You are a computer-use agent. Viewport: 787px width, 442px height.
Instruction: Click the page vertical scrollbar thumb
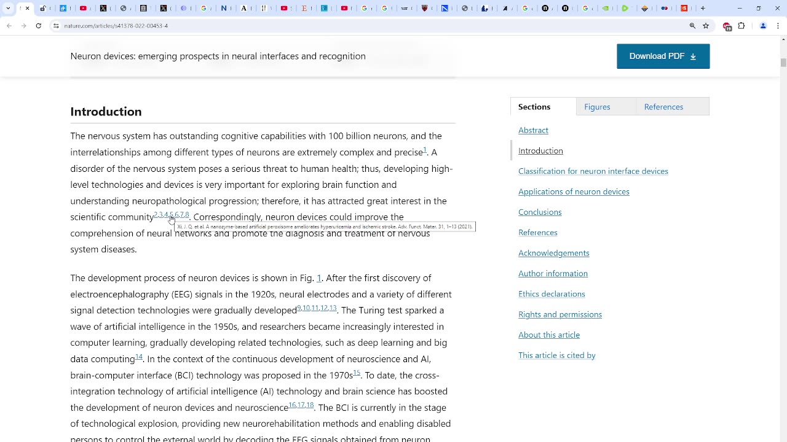[783, 63]
